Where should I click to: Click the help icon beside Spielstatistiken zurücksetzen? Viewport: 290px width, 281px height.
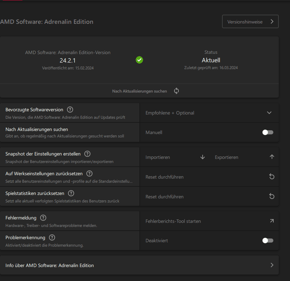[71, 193]
